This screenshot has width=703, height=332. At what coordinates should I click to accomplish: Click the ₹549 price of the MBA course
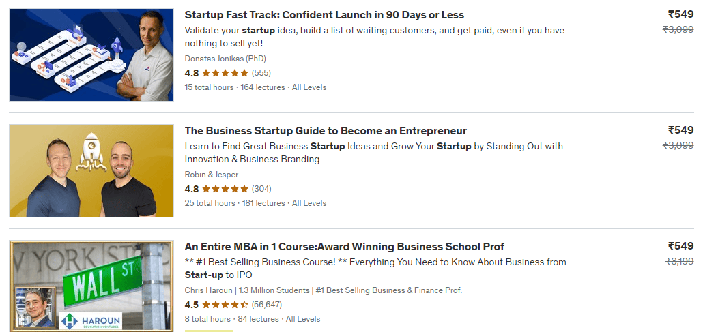[x=680, y=246]
